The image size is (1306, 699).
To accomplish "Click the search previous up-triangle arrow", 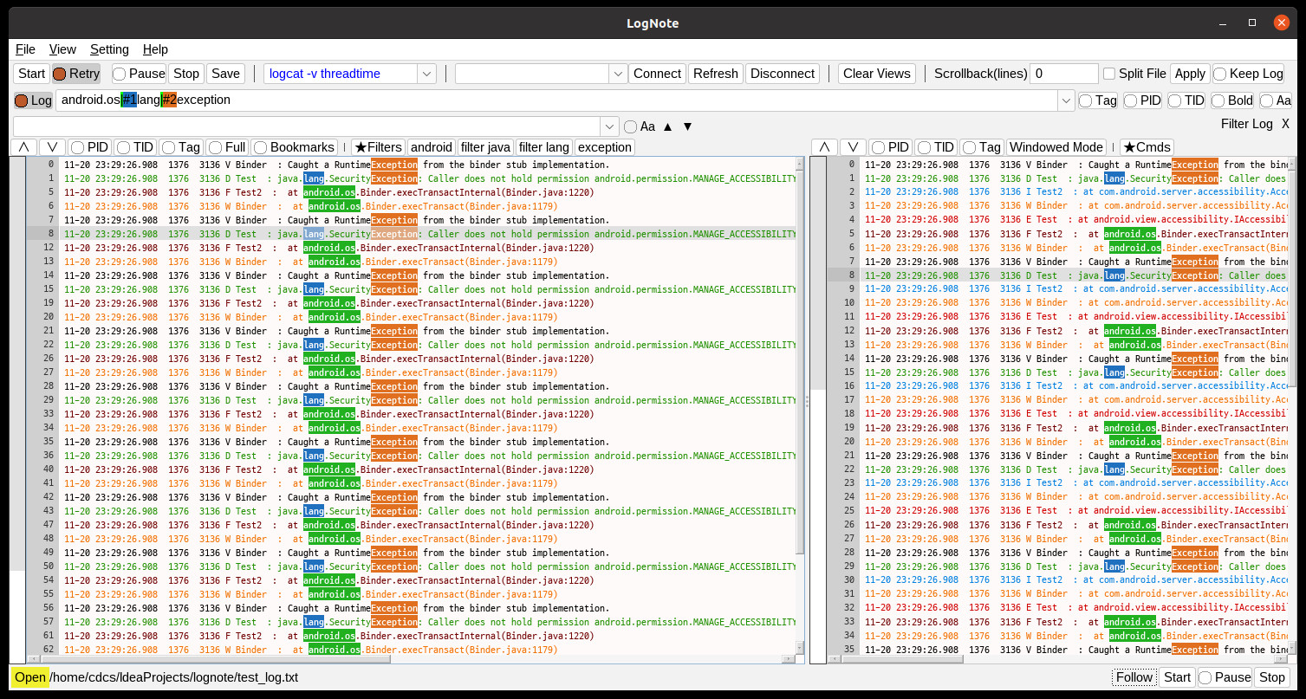I will tap(667, 126).
